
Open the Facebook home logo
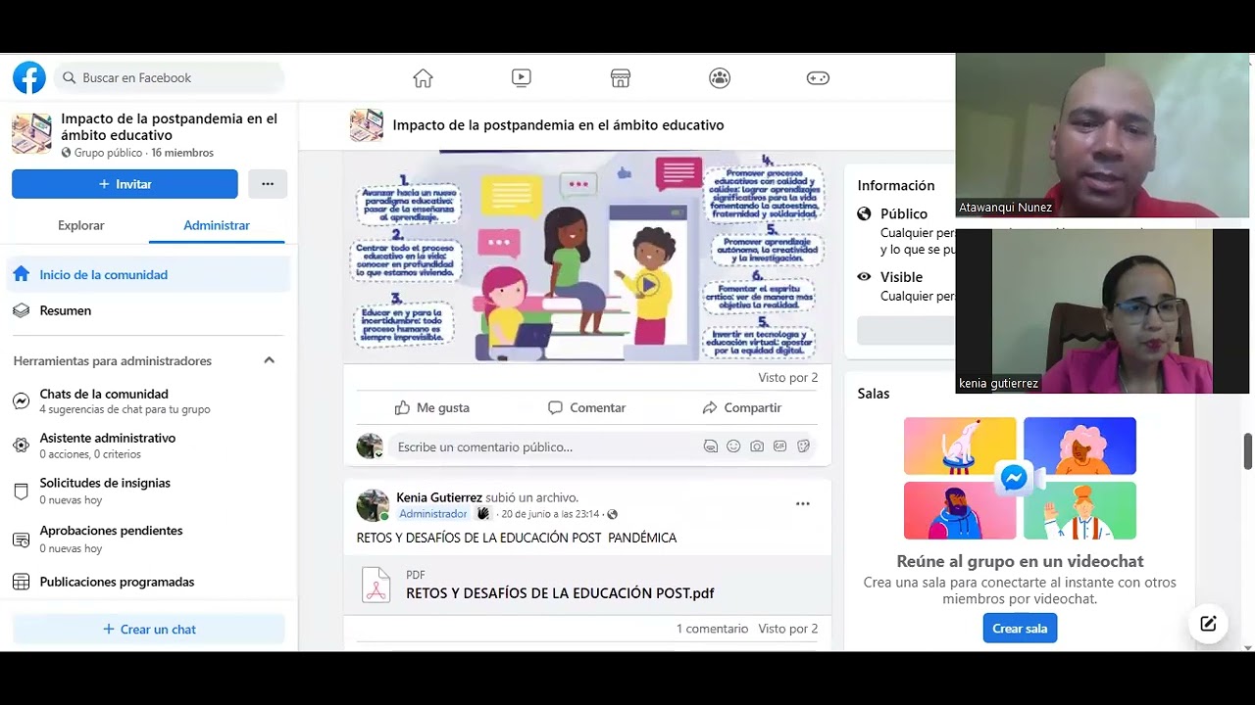click(29, 77)
